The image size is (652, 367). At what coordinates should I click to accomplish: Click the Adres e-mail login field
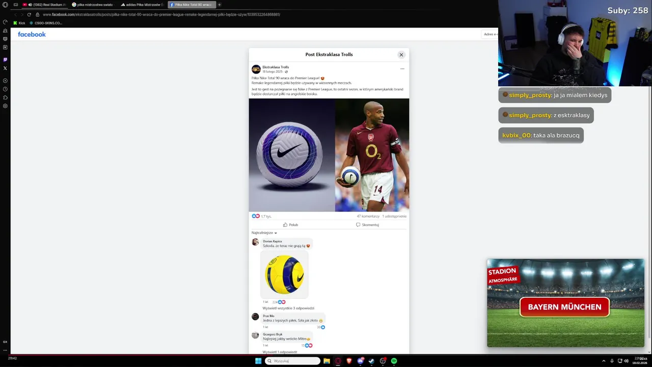point(490,34)
